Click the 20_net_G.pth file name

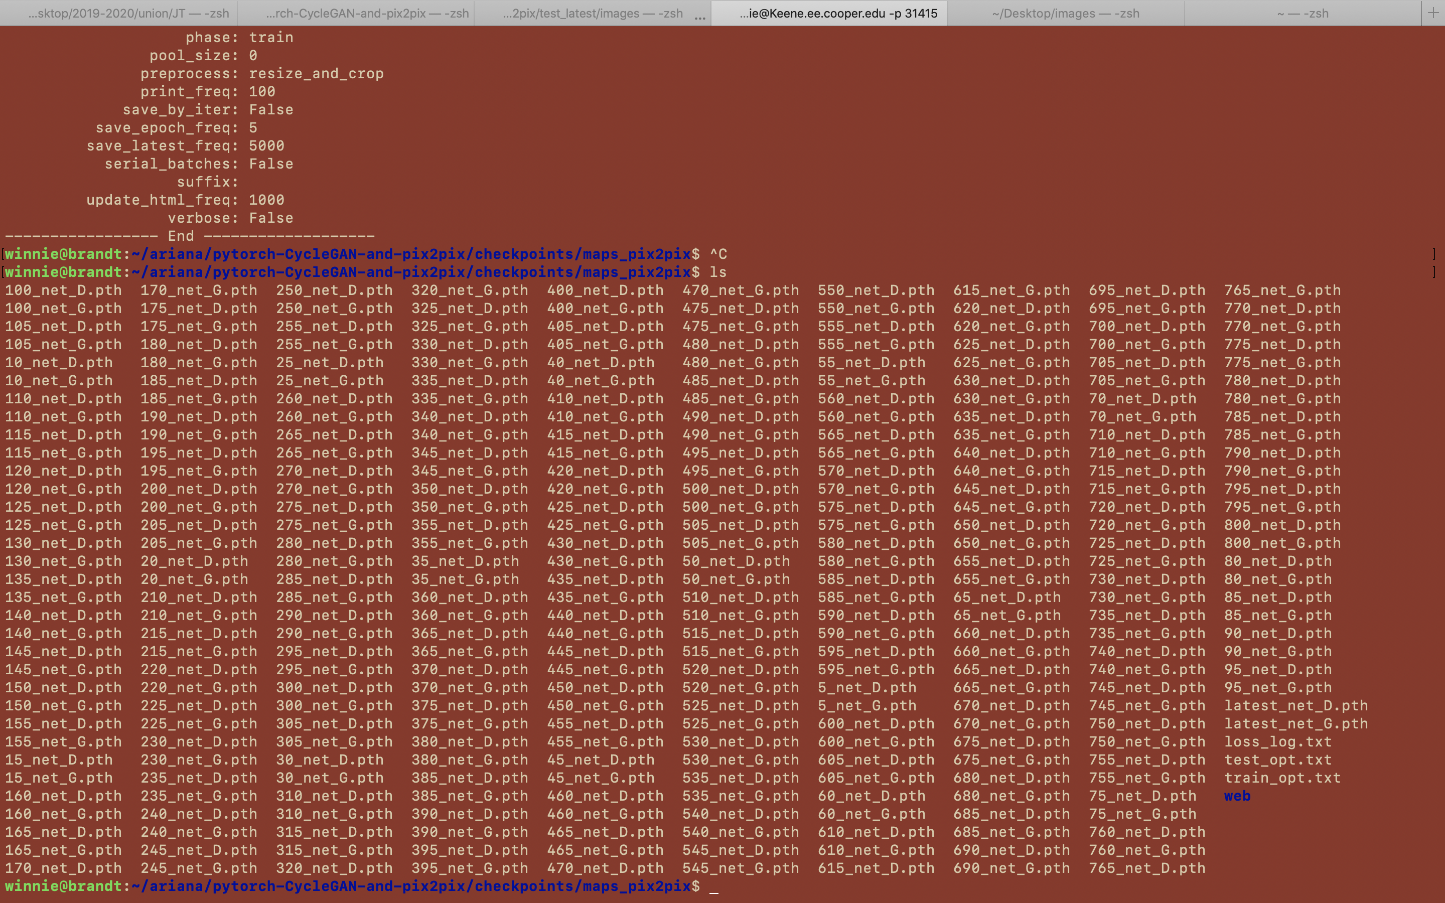click(x=194, y=579)
